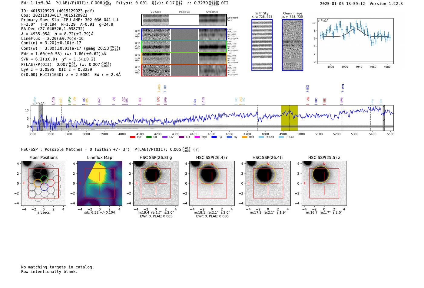
Task: Click the 'Row intentionally blank.' text
Action: tap(49, 272)
